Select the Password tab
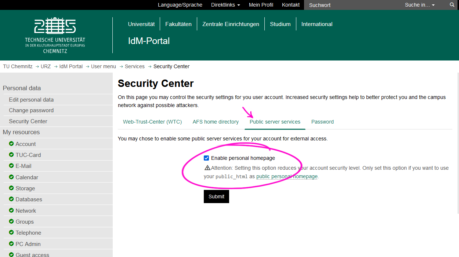 point(322,122)
